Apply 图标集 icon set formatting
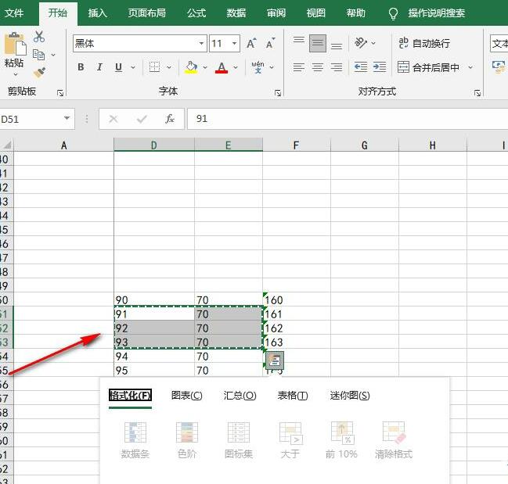Screen dimensions: 508x484 click(239, 440)
